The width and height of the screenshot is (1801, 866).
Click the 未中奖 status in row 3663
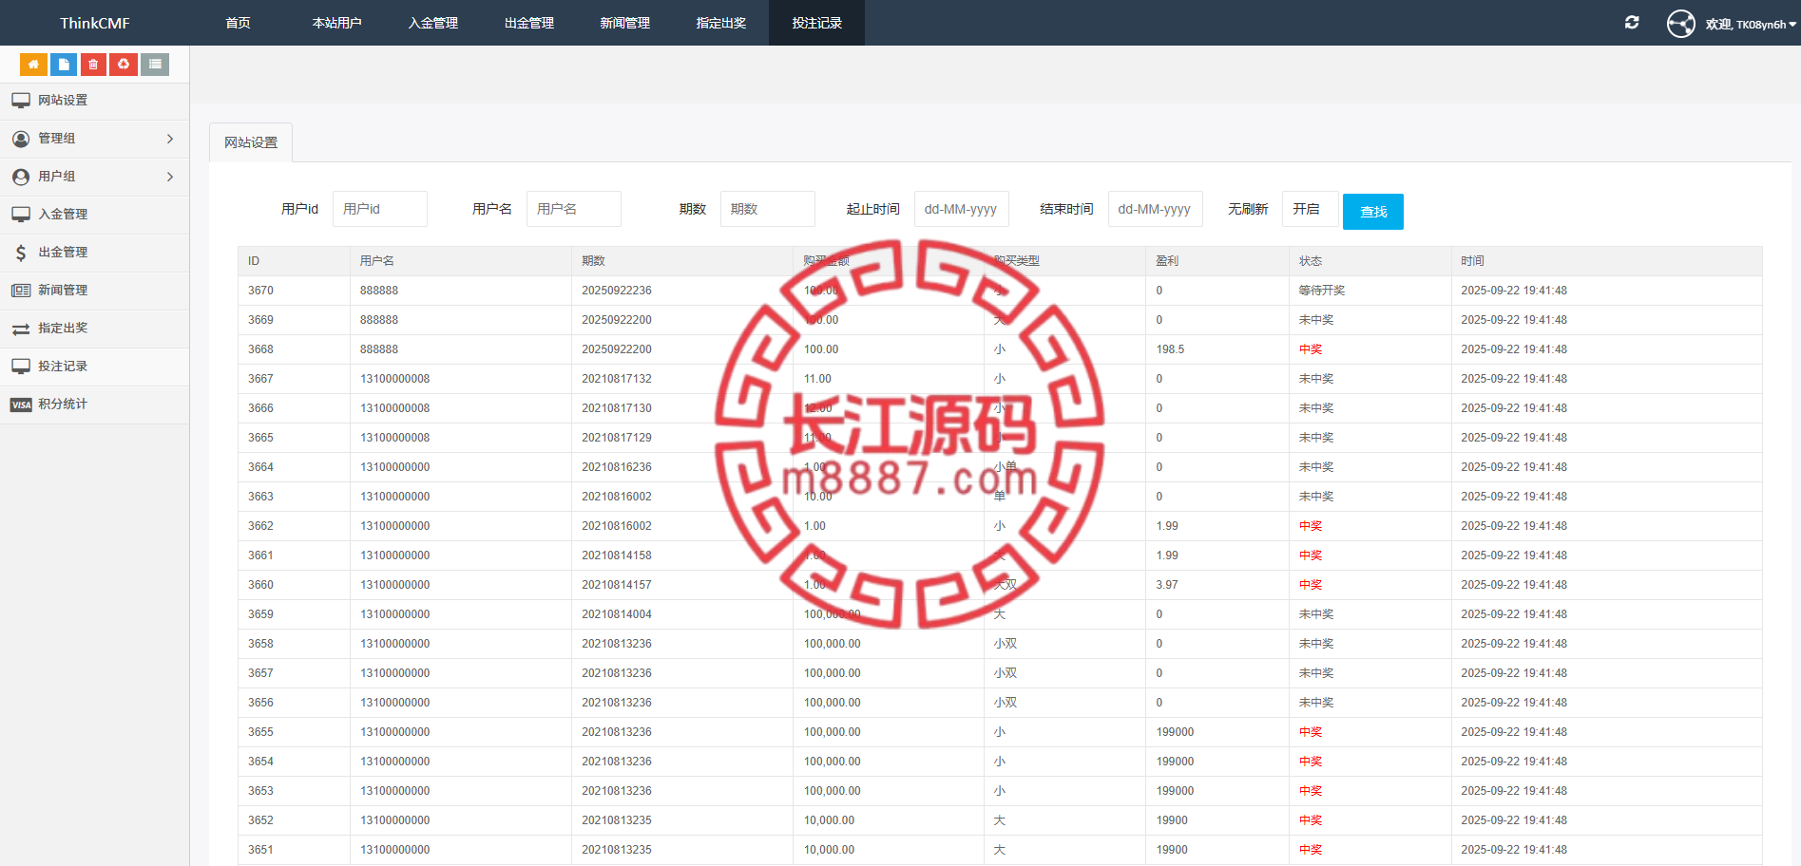1316,497
